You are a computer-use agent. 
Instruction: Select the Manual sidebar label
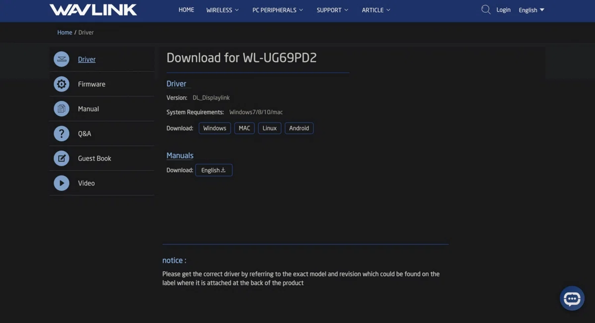(x=88, y=109)
